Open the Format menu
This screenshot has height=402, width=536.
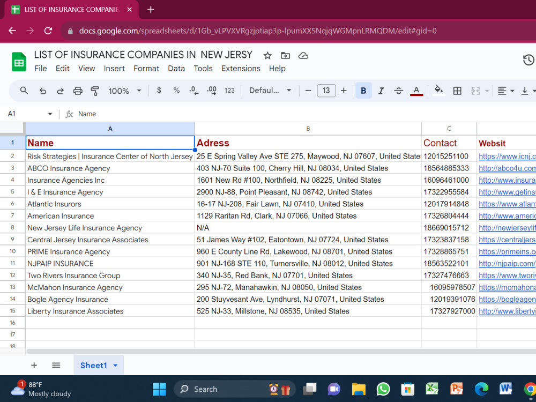coord(146,69)
